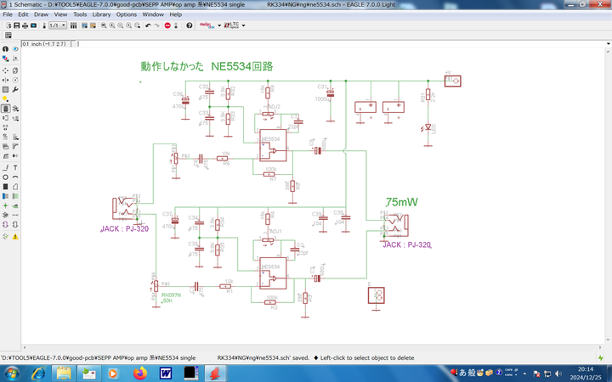Click the Zoom to fit icon
Viewport: 612px width, 382px height.
pyautogui.click(x=104, y=25)
